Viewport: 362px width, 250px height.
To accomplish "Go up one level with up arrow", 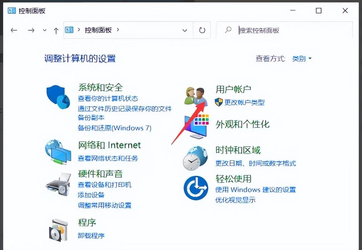I will 56,31.
